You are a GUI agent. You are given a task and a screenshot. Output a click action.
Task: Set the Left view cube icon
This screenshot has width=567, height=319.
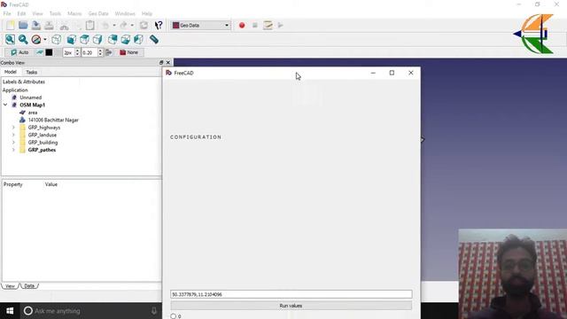pyautogui.click(x=138, y=39)
